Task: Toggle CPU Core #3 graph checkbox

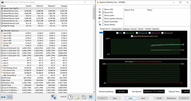Action: click(150, 33)
